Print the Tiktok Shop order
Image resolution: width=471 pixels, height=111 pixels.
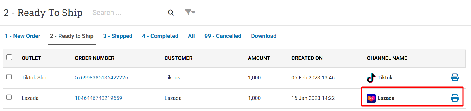pyautogui.click(x=455, y=77)
